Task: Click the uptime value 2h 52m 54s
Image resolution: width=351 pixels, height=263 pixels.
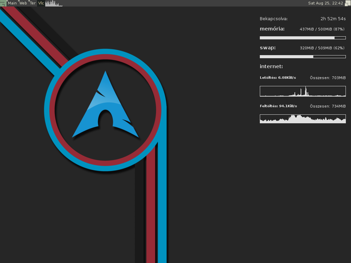Action: point(333,19)
